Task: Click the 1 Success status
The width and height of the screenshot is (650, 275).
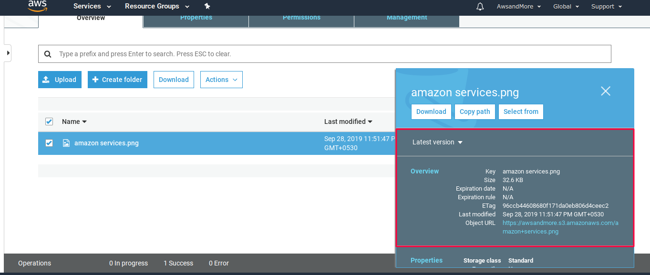Action: point(178,263)
